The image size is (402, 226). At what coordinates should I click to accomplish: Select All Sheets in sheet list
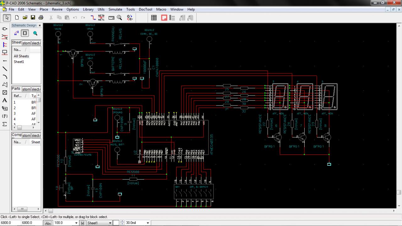click(21, 56)
